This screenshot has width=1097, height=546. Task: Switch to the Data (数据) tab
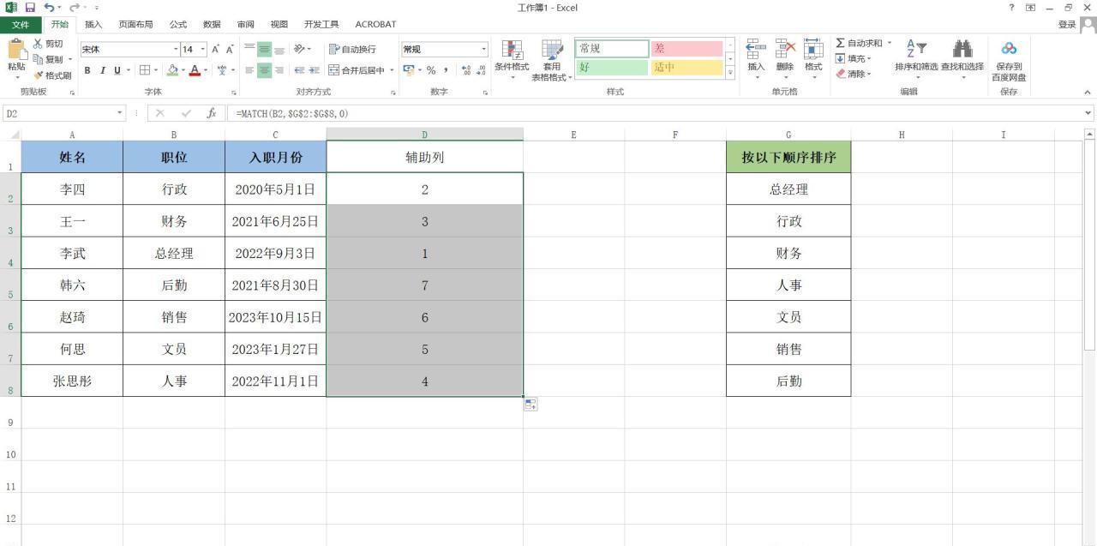(x=212, y=24)
